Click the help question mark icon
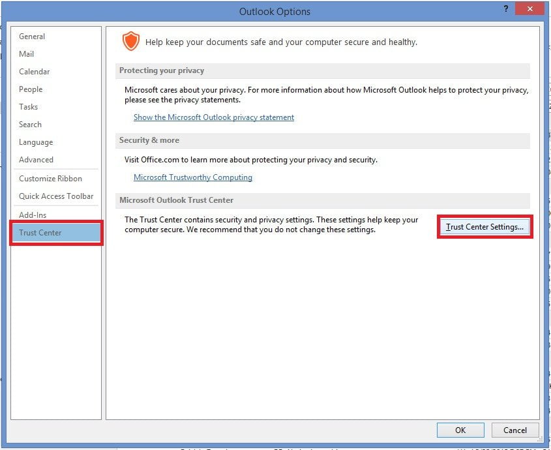 click(505, 9)
